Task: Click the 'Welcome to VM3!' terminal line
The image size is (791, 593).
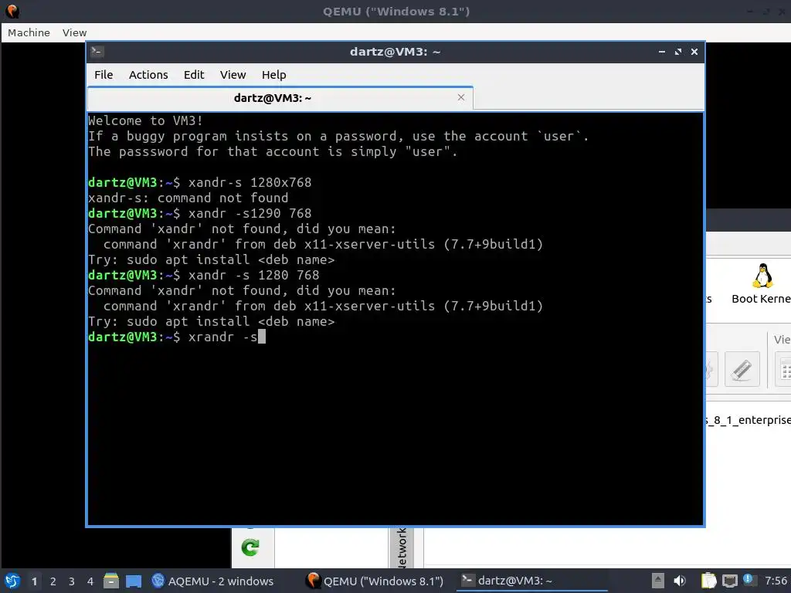Action: [145, 120]
